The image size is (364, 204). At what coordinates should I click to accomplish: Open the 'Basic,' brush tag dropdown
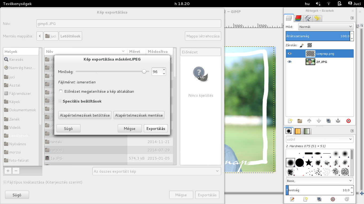319,181
